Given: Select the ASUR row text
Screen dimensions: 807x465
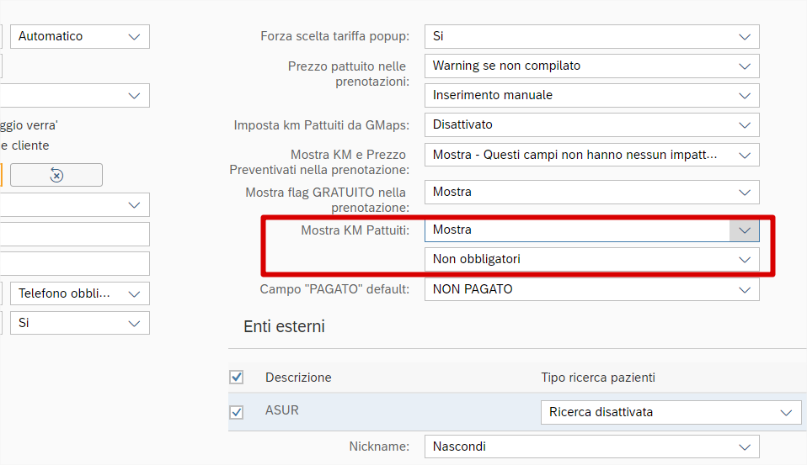Looking at the screenshot, I should pyautogui.click(x=281, y=410).
